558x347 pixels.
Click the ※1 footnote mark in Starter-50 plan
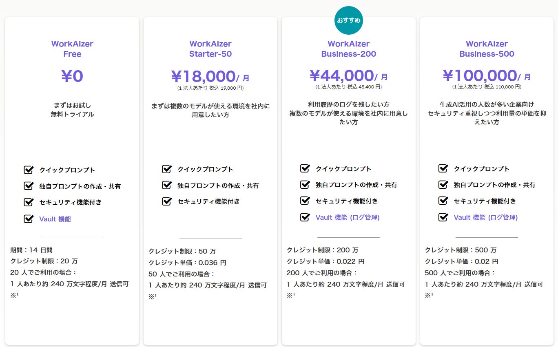coord(153,296)
